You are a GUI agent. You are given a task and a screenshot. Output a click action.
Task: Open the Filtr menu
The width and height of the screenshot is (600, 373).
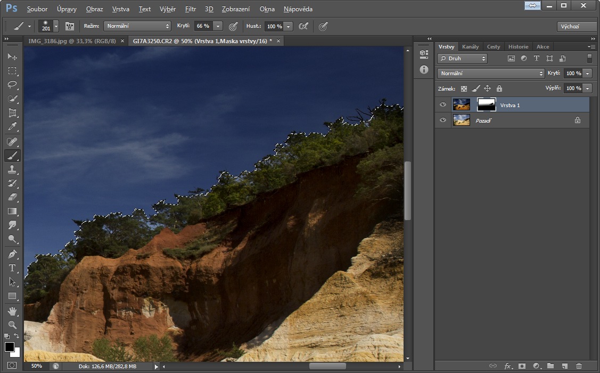click(190, 9)
